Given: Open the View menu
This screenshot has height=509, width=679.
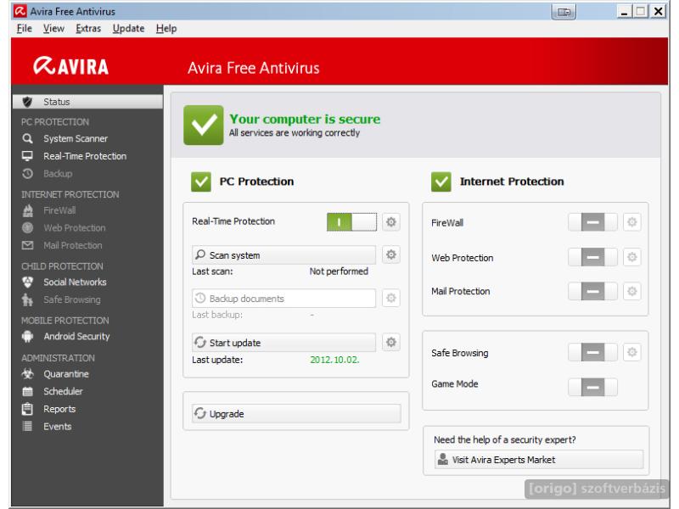Looking at the screenshot, I should (53, 29).
